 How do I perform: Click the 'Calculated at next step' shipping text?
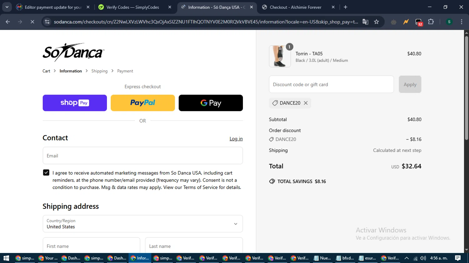pos(397,150)
